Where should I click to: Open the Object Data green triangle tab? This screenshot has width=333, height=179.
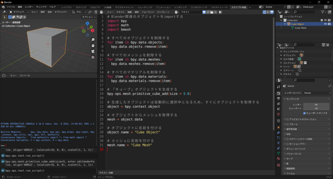coord(278,153)
